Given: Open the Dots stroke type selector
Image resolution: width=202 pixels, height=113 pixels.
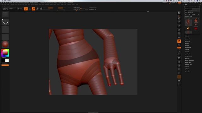Looking at the screenshot, I should pos(5,22).
